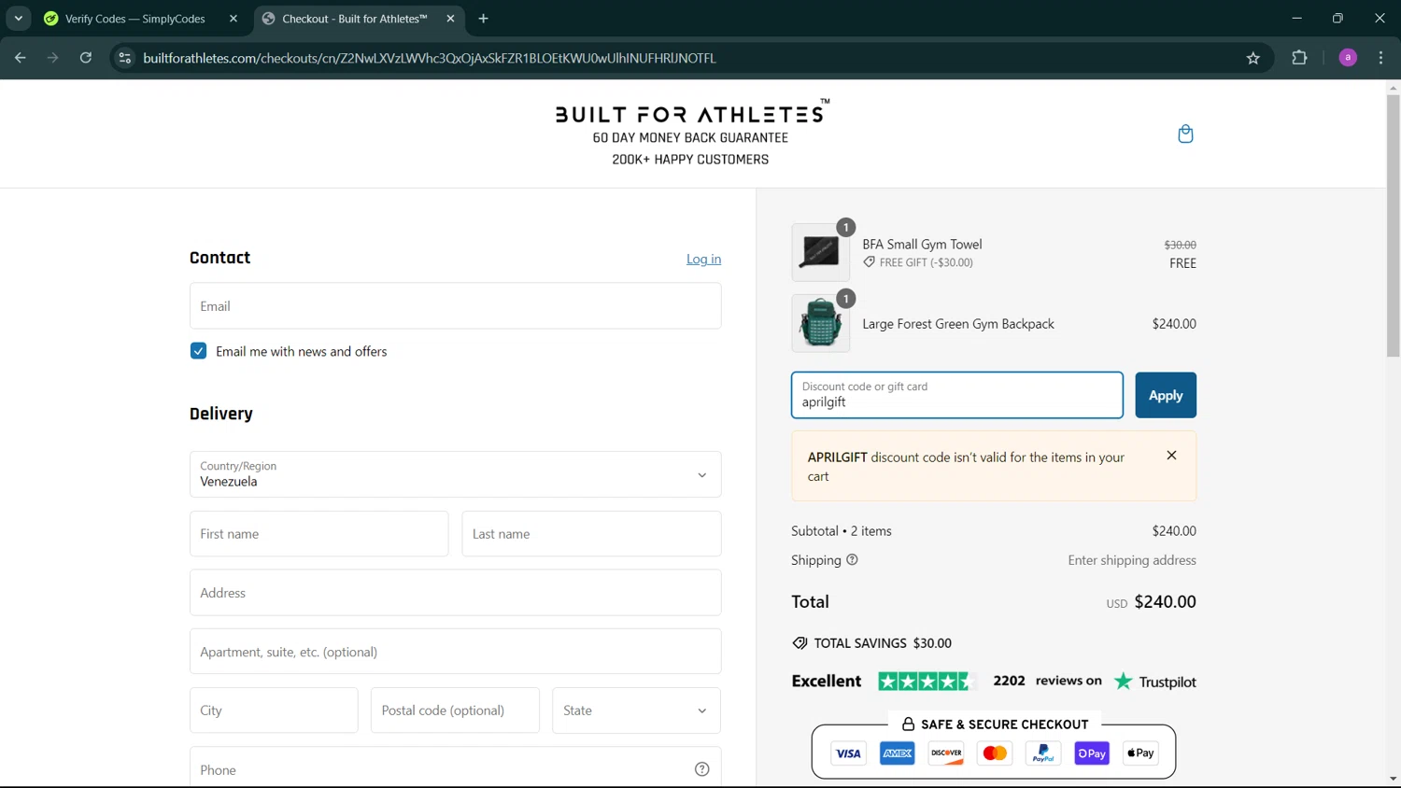The height and width of the screenshot is (788, 1401).
Task: Reload the checkout page
Action: click(x=86, y=58)
